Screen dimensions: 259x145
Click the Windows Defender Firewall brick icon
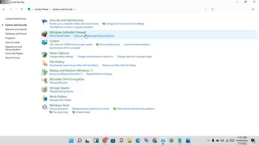(x=44, y=34)
